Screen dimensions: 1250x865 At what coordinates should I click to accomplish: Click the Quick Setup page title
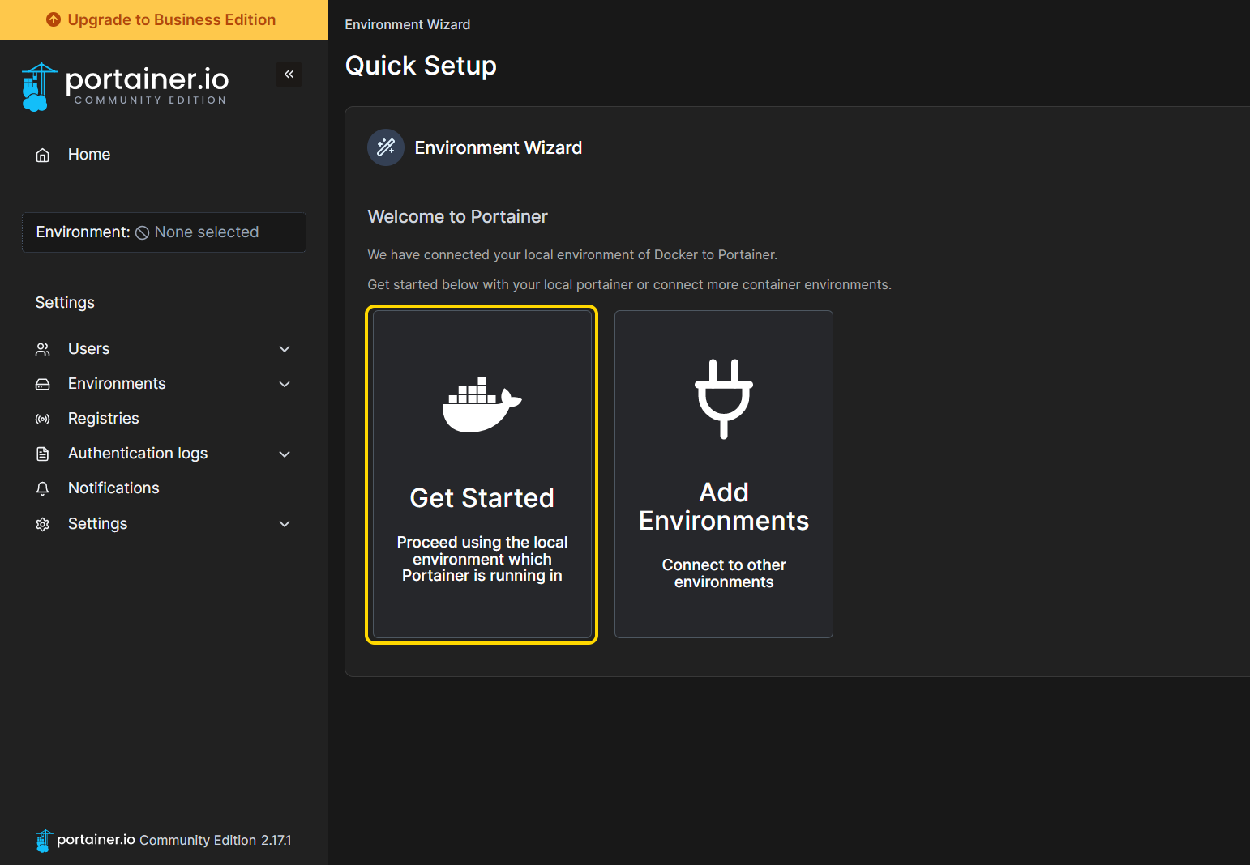pos(421,66)
